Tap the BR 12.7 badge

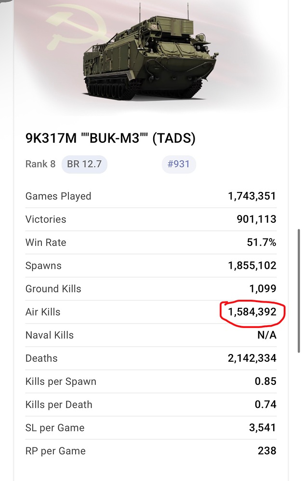(x=84, y=164)
